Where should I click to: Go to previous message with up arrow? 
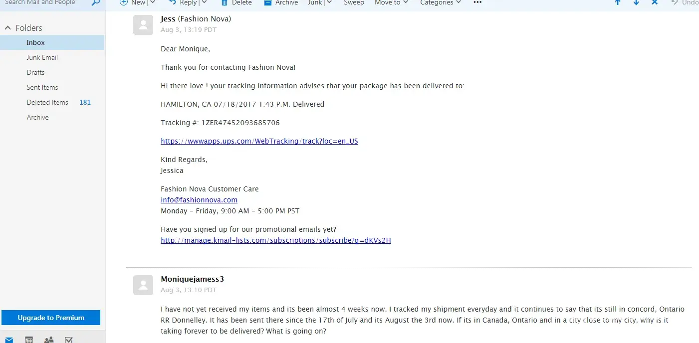[618, 3]
